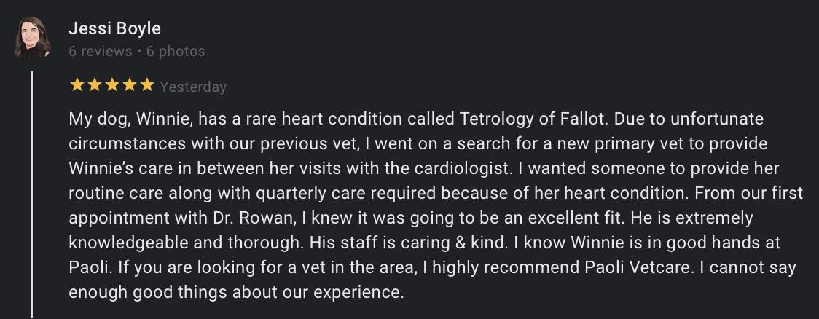Screen dimensions: 819x319
Task: Click the third gold star
Action: 112,84
